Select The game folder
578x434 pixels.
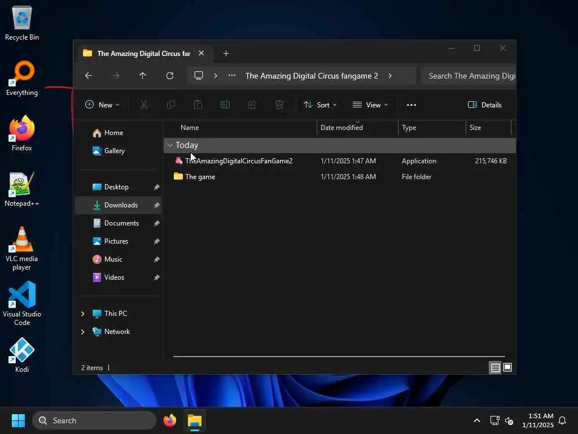[340, 177]
